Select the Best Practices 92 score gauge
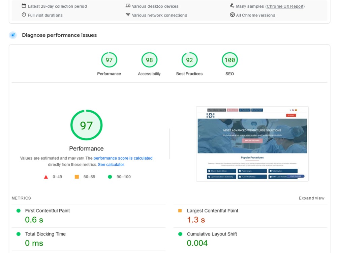The image size is (337, 253). point(189,60)
